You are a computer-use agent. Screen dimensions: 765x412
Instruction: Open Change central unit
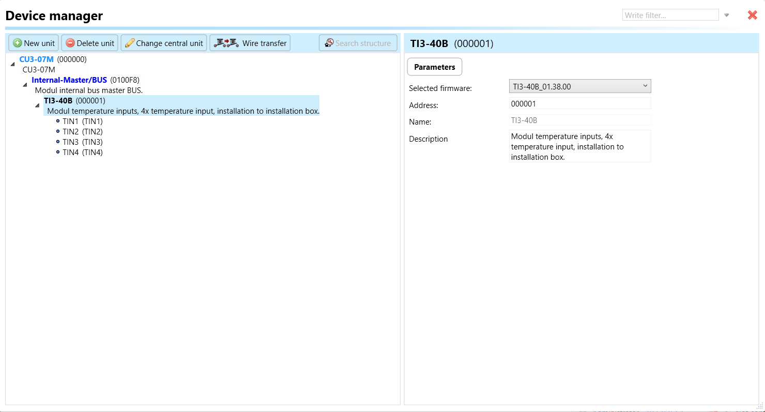164,43
